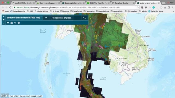Bookmark page using the star icon
The width and height of the screenshot is (175, 98).
point(138,7)
